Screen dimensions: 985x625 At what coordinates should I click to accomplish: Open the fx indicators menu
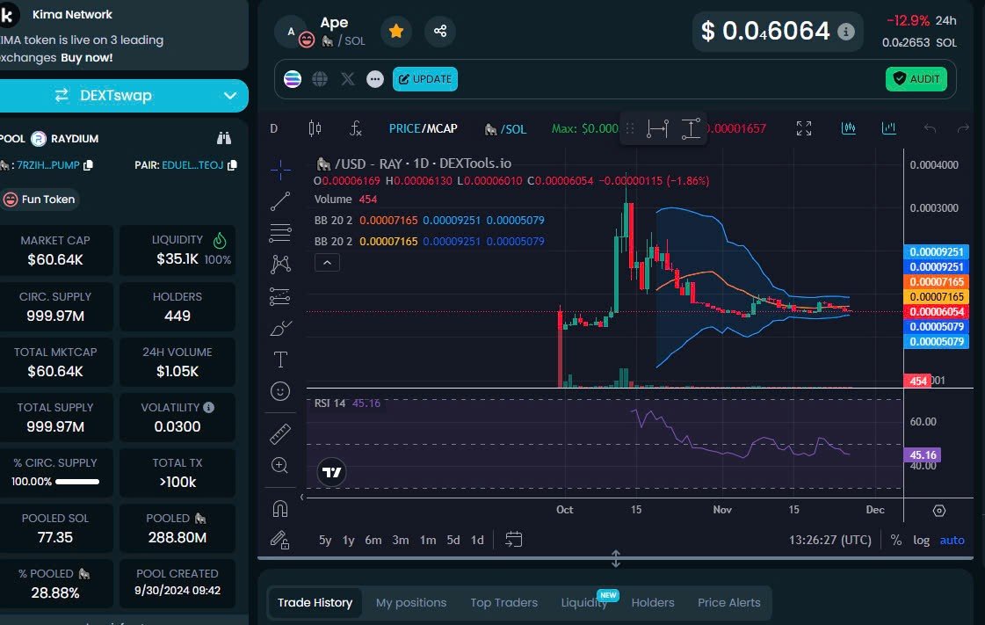pos(356,128)
